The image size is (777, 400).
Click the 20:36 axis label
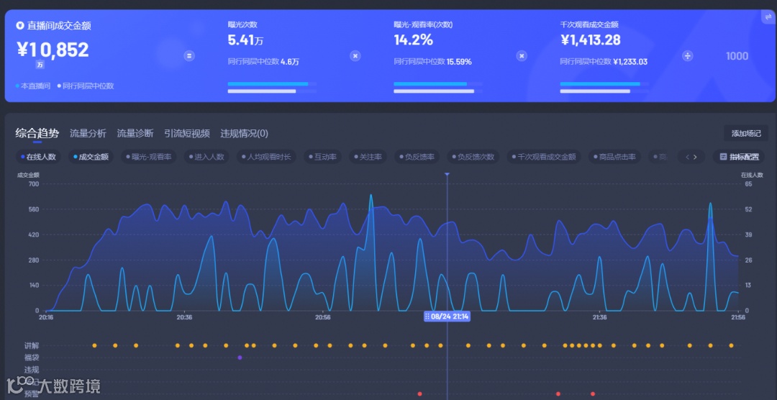pyautogui.click(x=184, y=317)
